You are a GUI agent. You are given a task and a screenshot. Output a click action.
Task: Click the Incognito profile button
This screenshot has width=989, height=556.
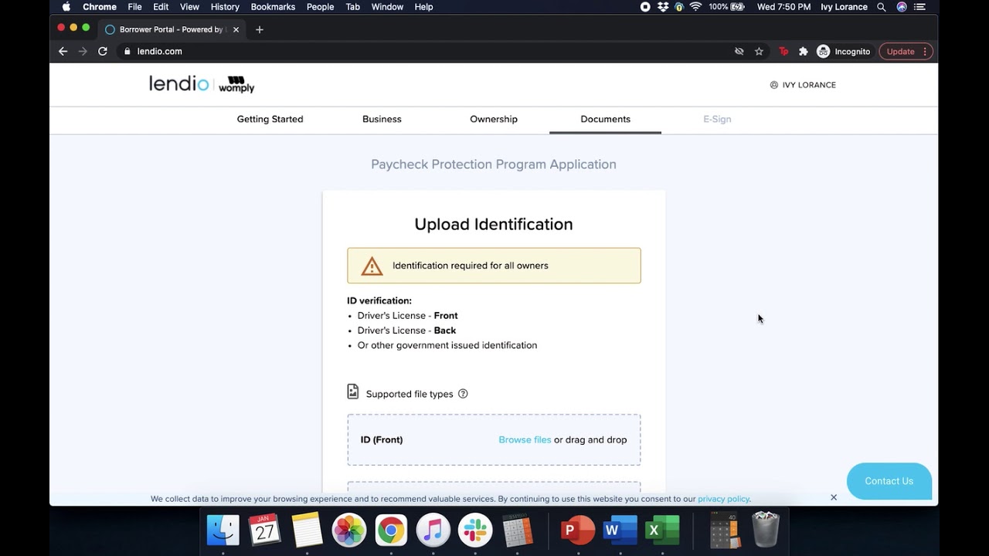click(x=844, y=52)
